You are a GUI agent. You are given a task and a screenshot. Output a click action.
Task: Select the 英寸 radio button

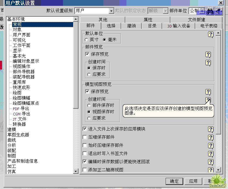pos(86,40)
